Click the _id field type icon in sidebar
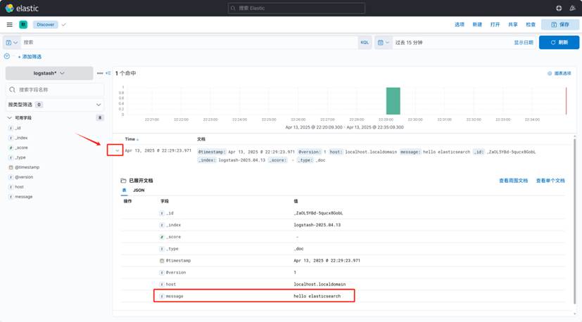Viewport: 582px width, 322px height. click(11, 128)
